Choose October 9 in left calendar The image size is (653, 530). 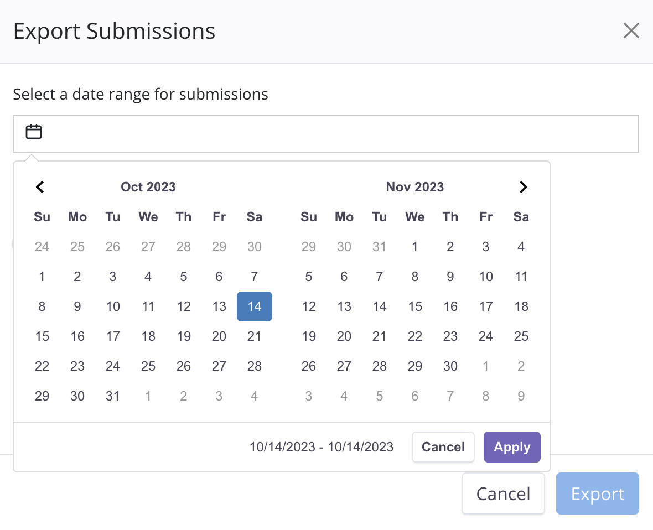[x=77, y=306]
